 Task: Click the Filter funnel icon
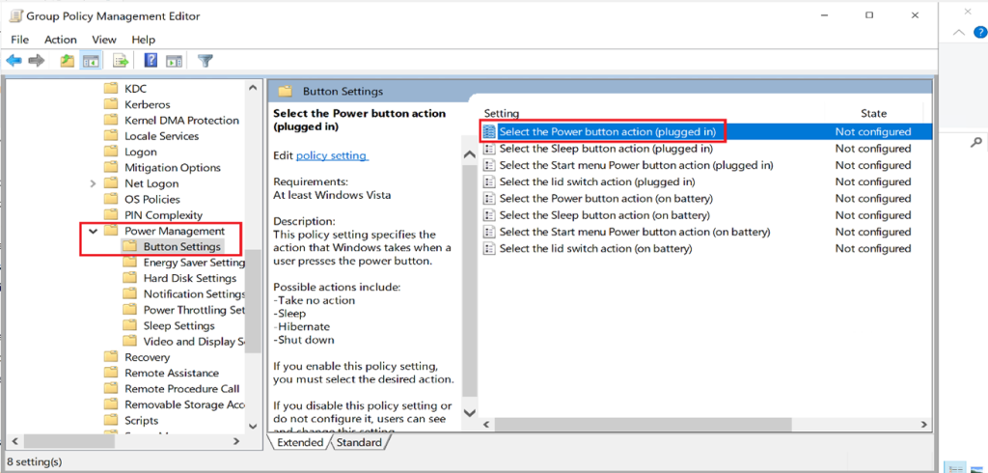click(205, 61)
